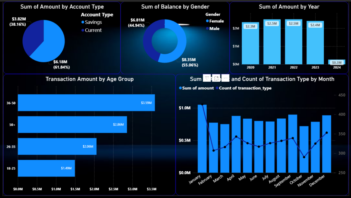The image size is (351, 198).
Task: Click the October line marker on the count line
Action: click(304, 157)
